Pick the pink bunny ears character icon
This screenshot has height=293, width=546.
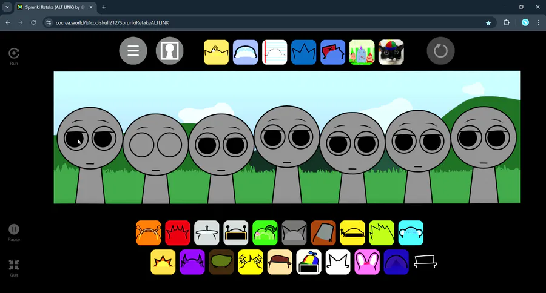click(x=367, y=262)
